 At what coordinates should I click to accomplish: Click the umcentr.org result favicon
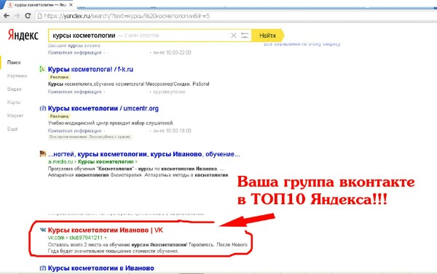click(43, 108)
